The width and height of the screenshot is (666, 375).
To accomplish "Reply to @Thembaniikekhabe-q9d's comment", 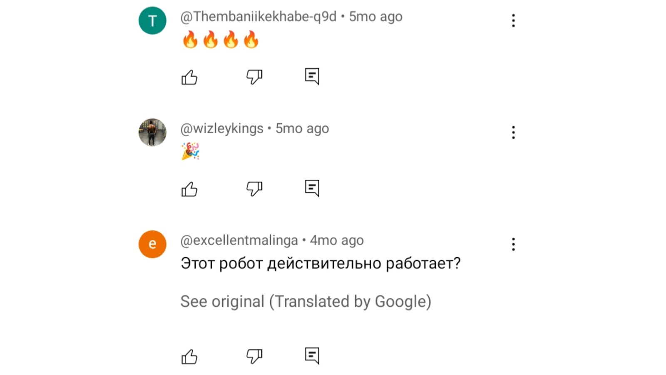I will click(x=312, y=77).
